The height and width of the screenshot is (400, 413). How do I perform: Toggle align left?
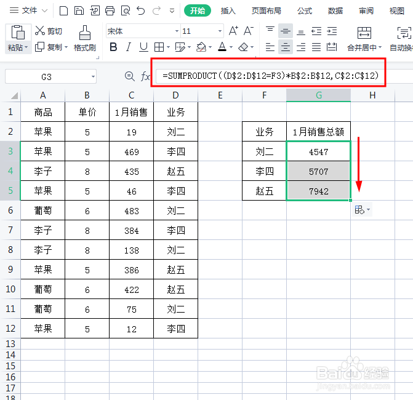[x=270, y=47]
